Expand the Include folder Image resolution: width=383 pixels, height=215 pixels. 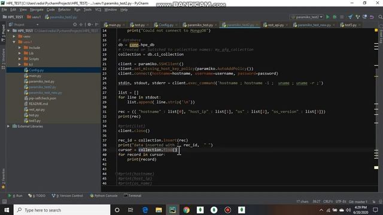[x=20, y=48]
